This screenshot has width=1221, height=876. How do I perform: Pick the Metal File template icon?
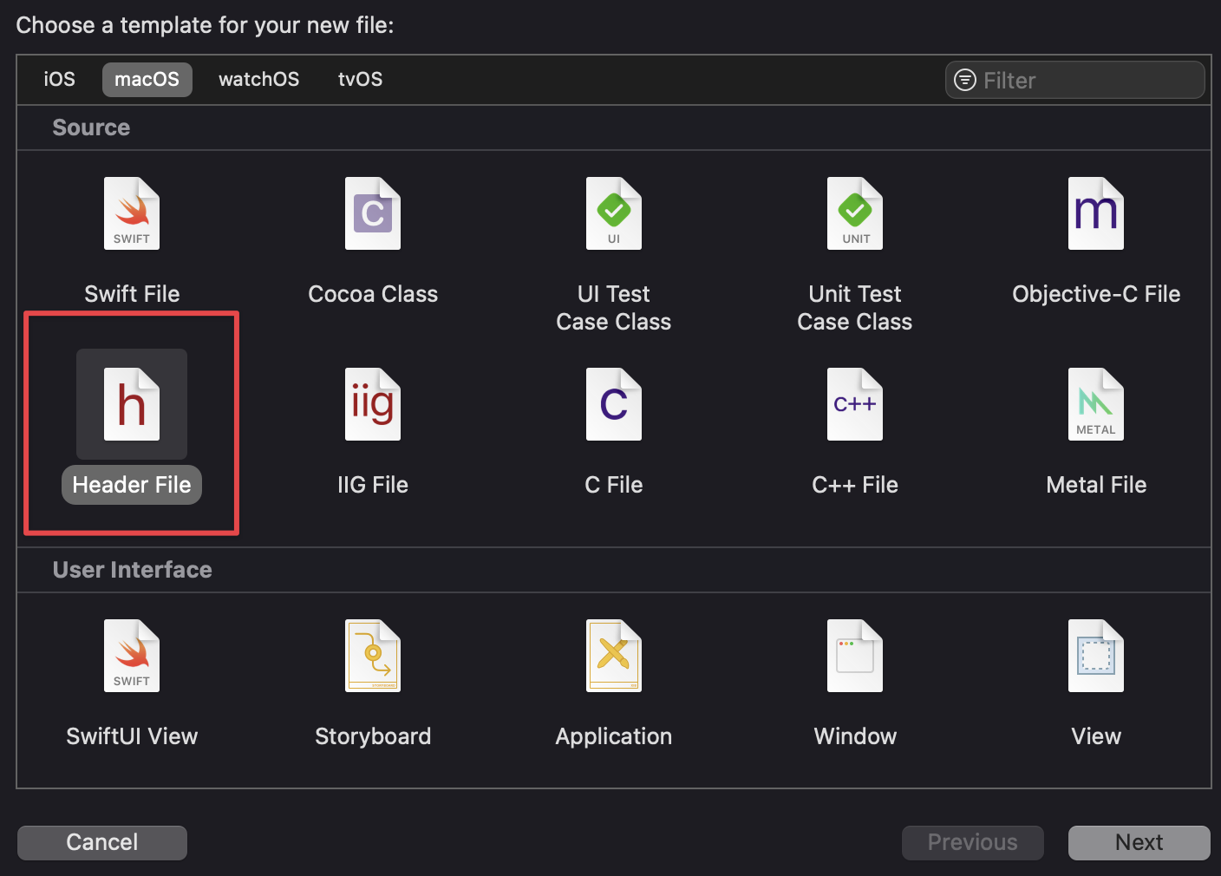1096,404
